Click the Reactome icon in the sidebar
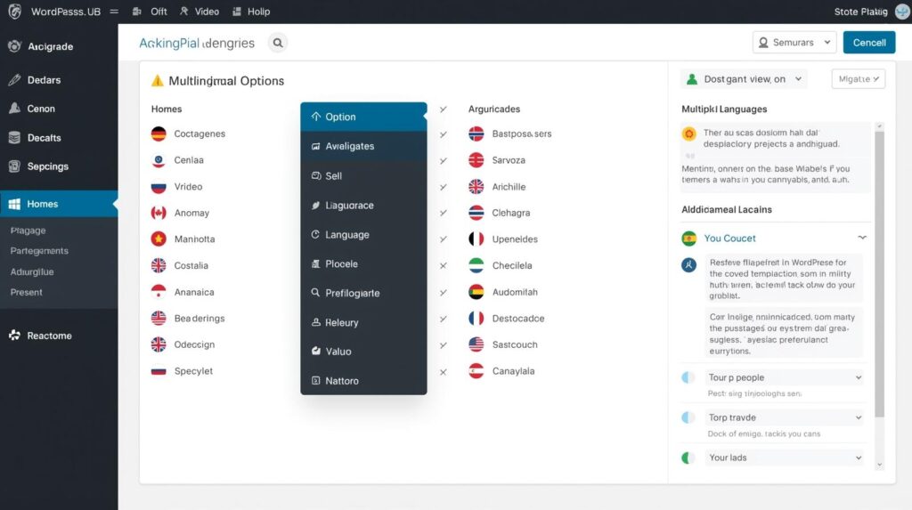This screenshot has width=912, height=510. 14,336
